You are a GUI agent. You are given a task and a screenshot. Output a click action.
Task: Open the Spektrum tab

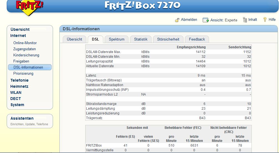[x=116, y=39]
